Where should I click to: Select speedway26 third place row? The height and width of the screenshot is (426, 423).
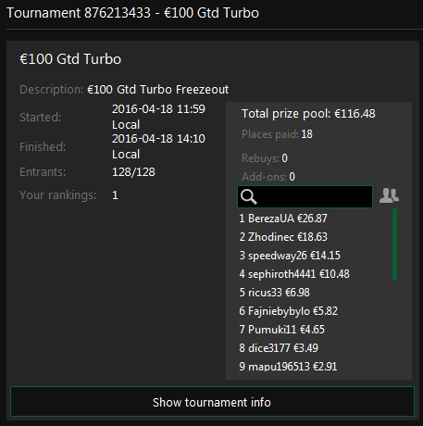pyautogui.click(x=290, y=256)
